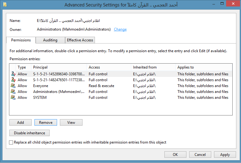The image size is (241, 163).
Task: Tick Replace all child object permission entries checkbox
Action: tap(11, 142)
